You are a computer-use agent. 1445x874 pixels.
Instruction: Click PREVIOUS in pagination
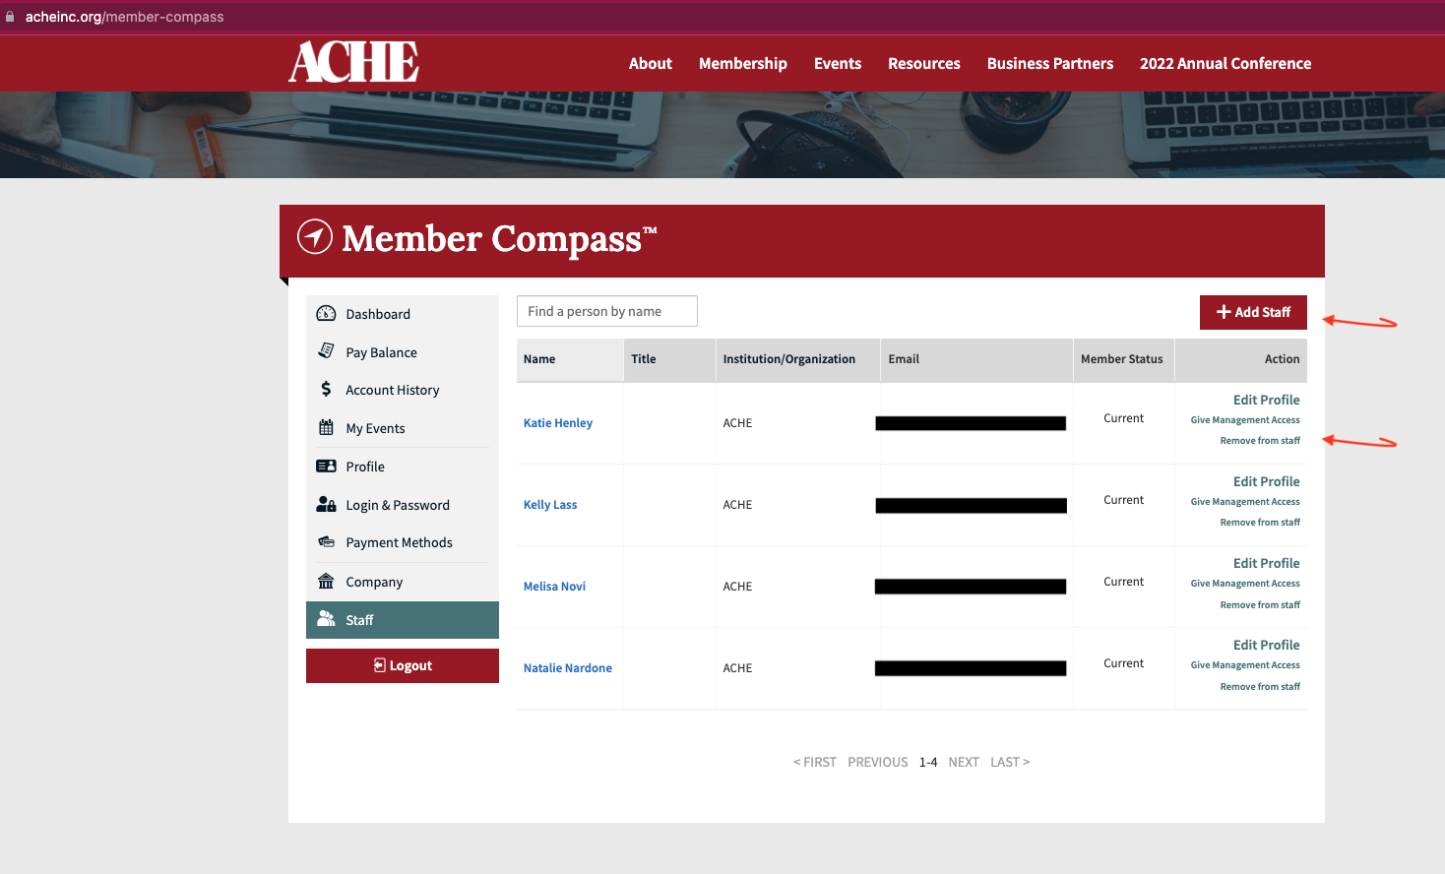(x=878, y=762)
